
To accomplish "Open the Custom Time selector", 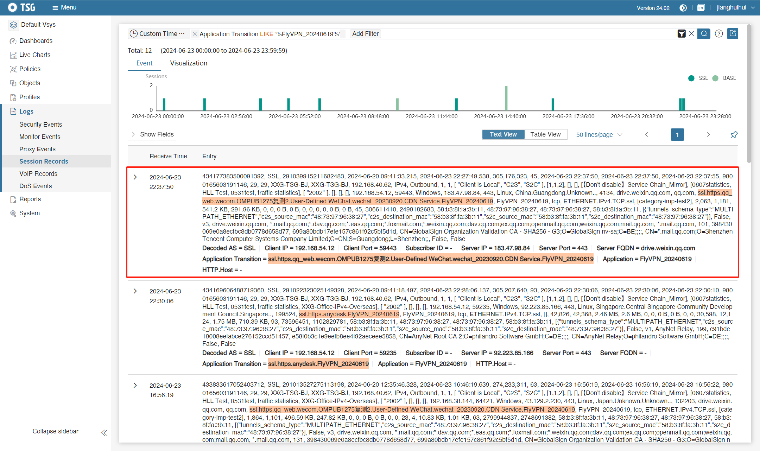I will point(158,34).
